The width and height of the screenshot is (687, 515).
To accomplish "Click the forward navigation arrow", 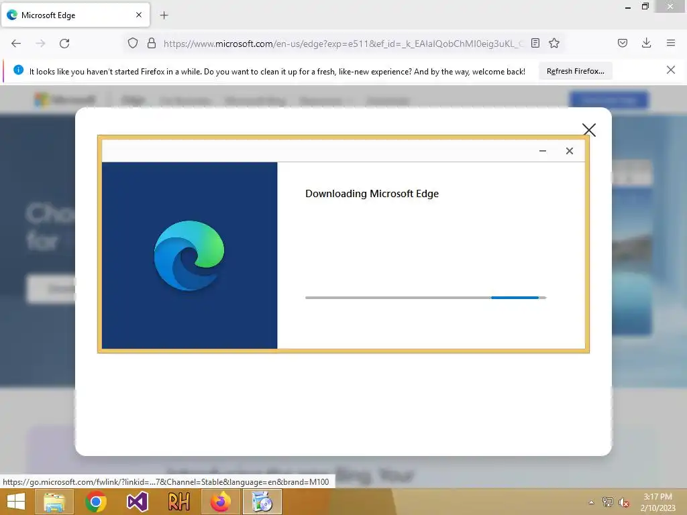I will pos(40,44).
